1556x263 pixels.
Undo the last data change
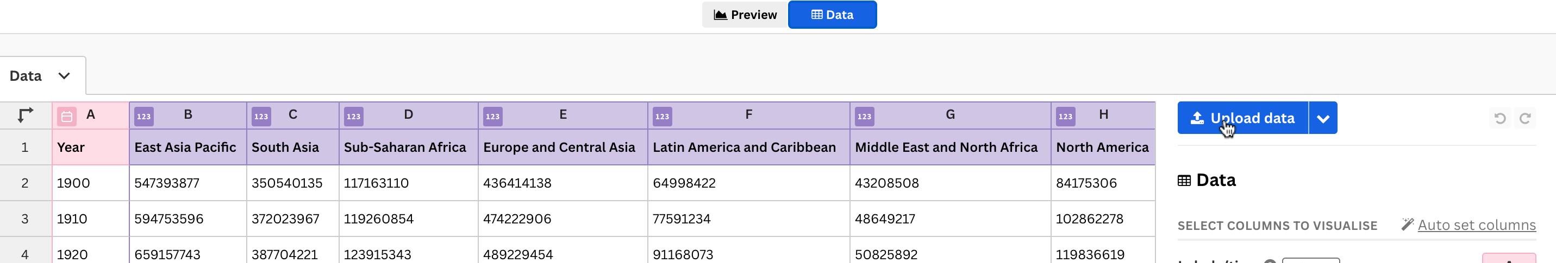(x=1499, y=118)
